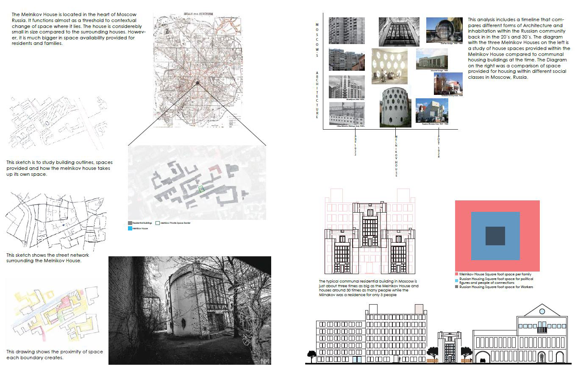
Task: Open the large window looking-up photo
Action: coord(399,32)
